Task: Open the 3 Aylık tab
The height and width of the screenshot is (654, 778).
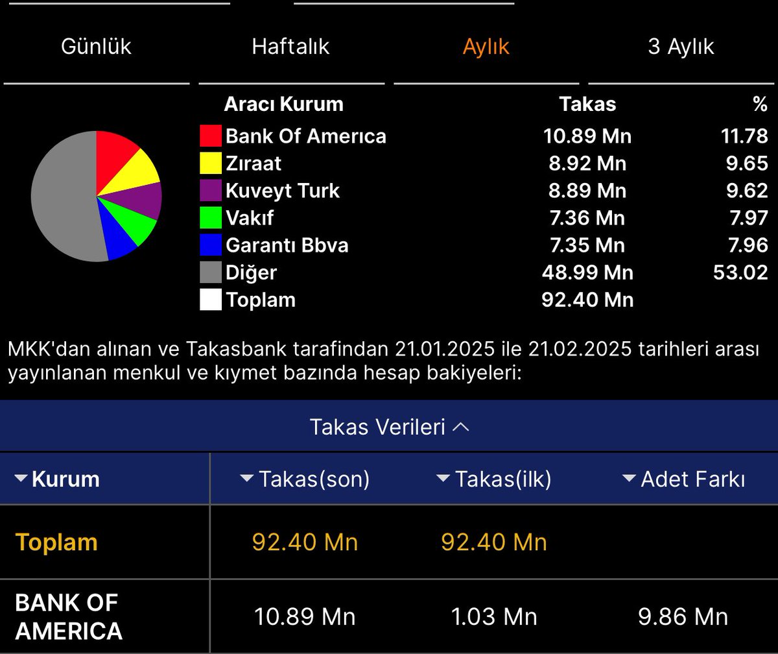Action: click(x=681, y=47)
